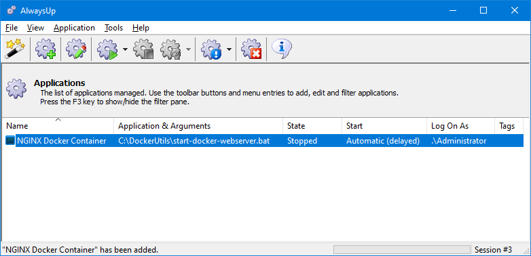Expand the Restart Application dropdown arrow
The image size is (531, 256).
[x=188, y=49]
